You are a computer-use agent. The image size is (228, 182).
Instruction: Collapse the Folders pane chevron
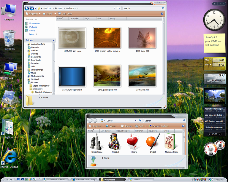pyautogui.click(x=53, y=40)
